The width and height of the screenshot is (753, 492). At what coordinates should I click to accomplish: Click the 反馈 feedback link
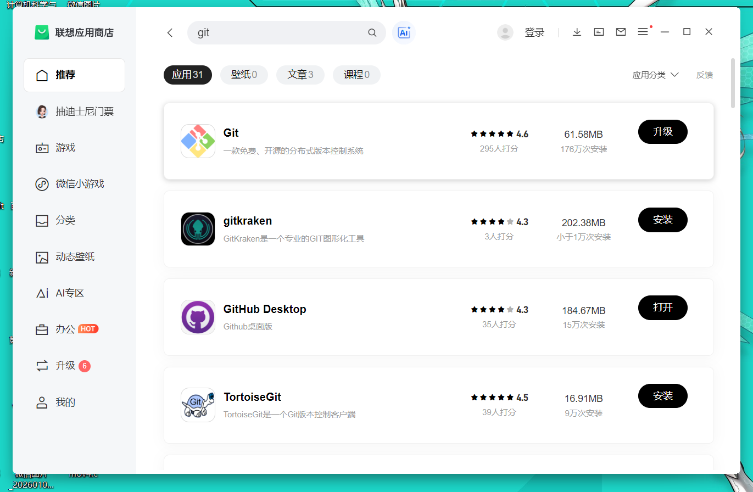705,75
